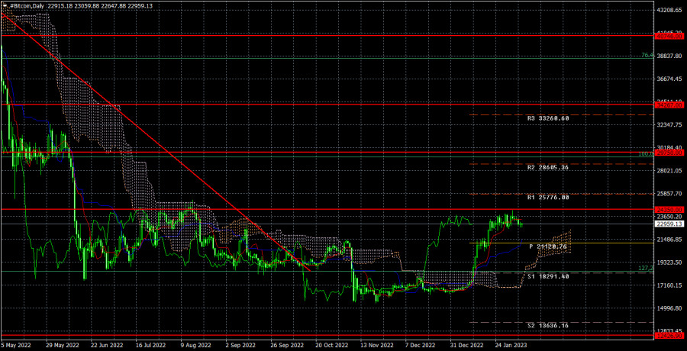Image resolution: width=687 pixels, height=351 pixels.
Task: Select the 76.4 Fibonacci level label
Action: pos(646,56)
